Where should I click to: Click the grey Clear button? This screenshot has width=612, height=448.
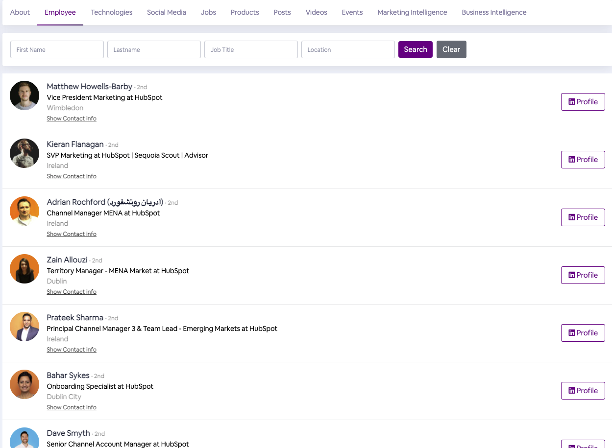click(451, 49)
